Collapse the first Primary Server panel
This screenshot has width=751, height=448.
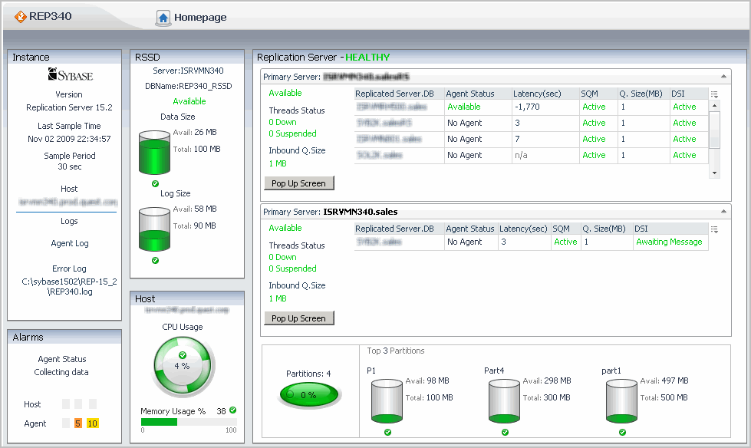[x=723, y=77]
